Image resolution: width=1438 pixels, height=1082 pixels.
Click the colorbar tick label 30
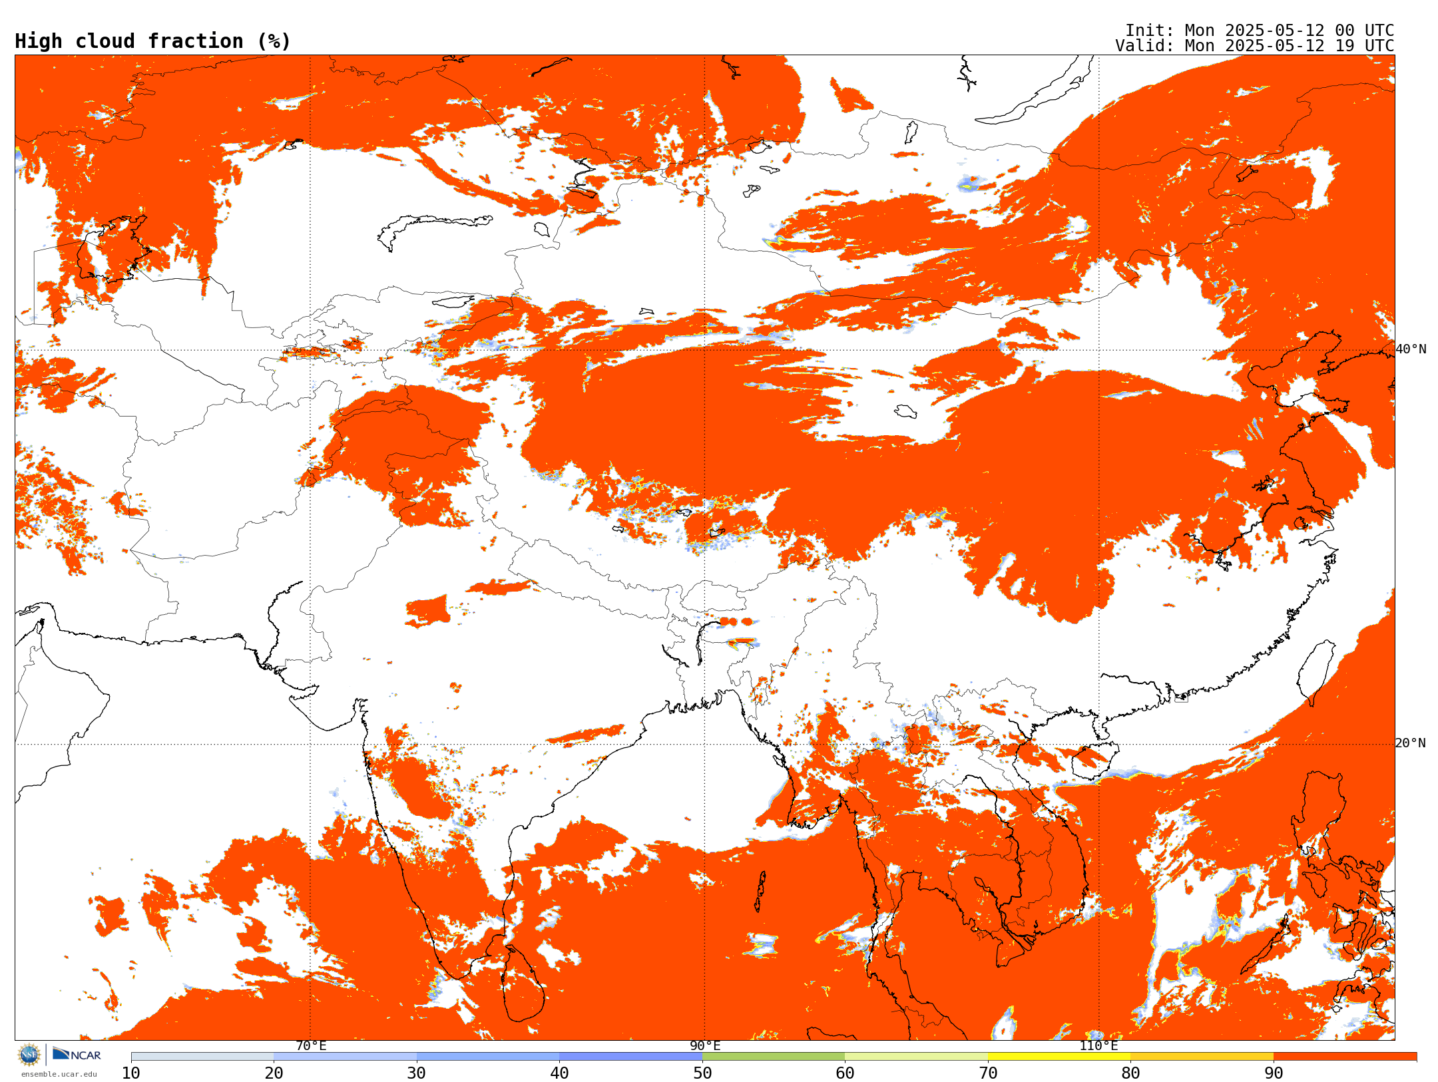pos(417,1073)
